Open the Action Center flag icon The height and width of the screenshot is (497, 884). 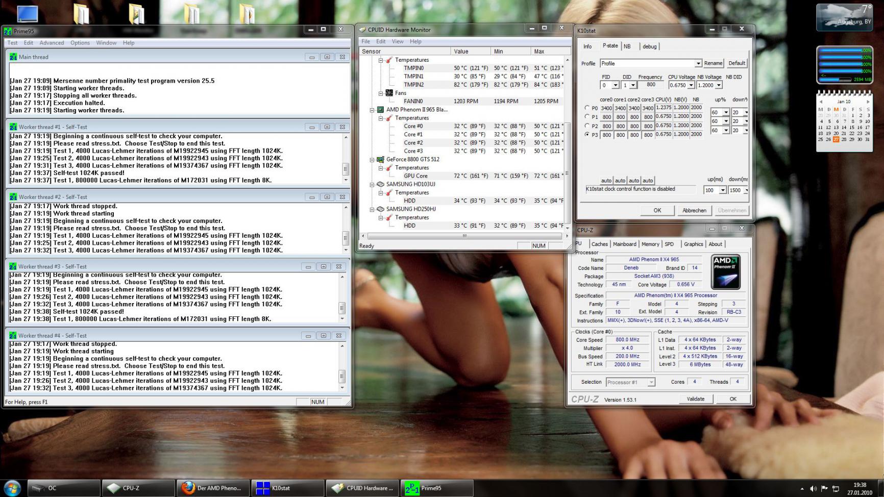(x=824, y=489)
